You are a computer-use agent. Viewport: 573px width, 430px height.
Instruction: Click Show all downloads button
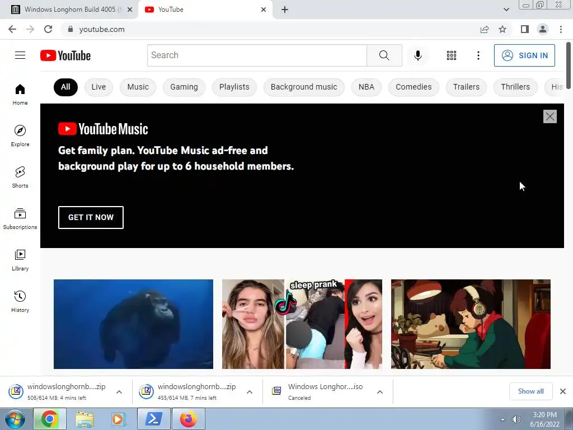click(531, 391)
